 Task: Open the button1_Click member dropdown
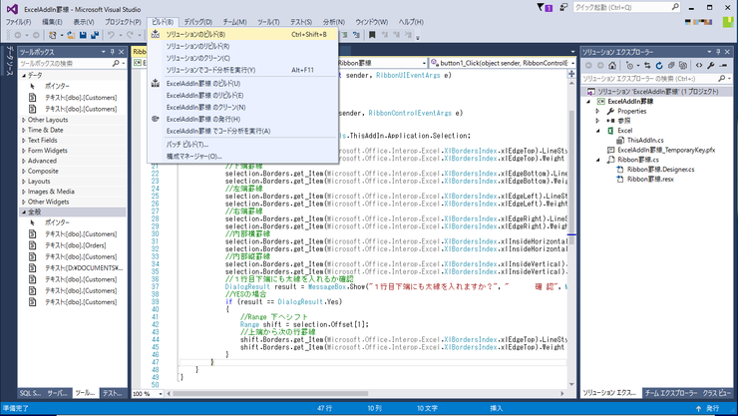pos(572,63)
